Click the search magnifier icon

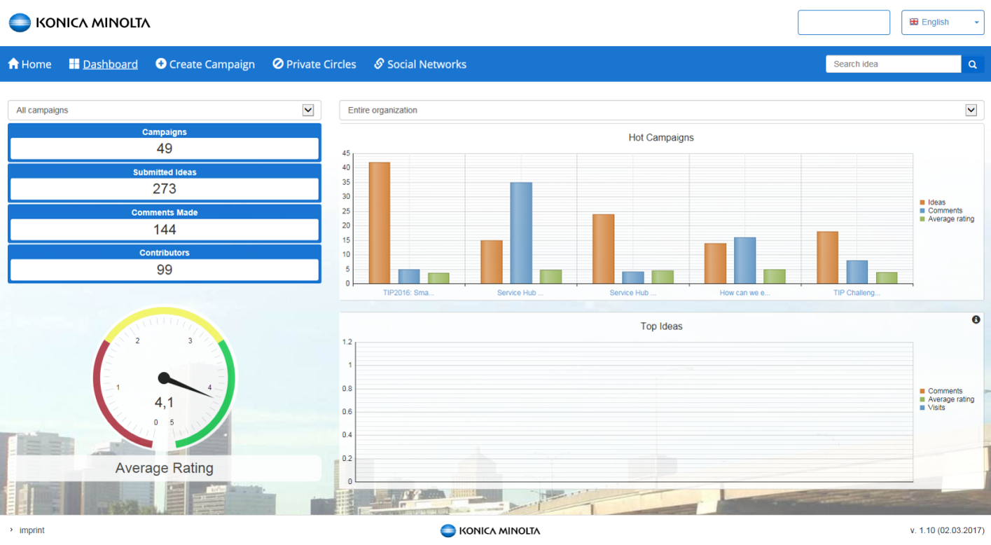pyautogui.click(x=973, y=64)
